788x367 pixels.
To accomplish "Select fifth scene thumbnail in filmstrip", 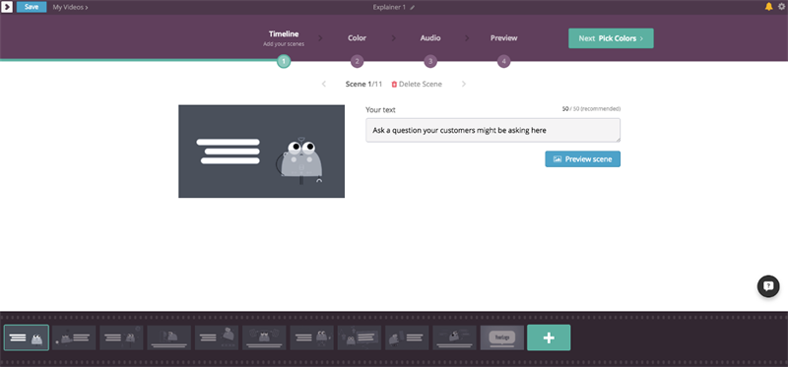I will pyautogui.click(x=217, y=337).
